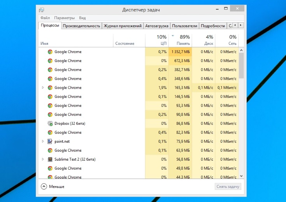
Task: Select the paint.net row name
Action: (62, 142)
